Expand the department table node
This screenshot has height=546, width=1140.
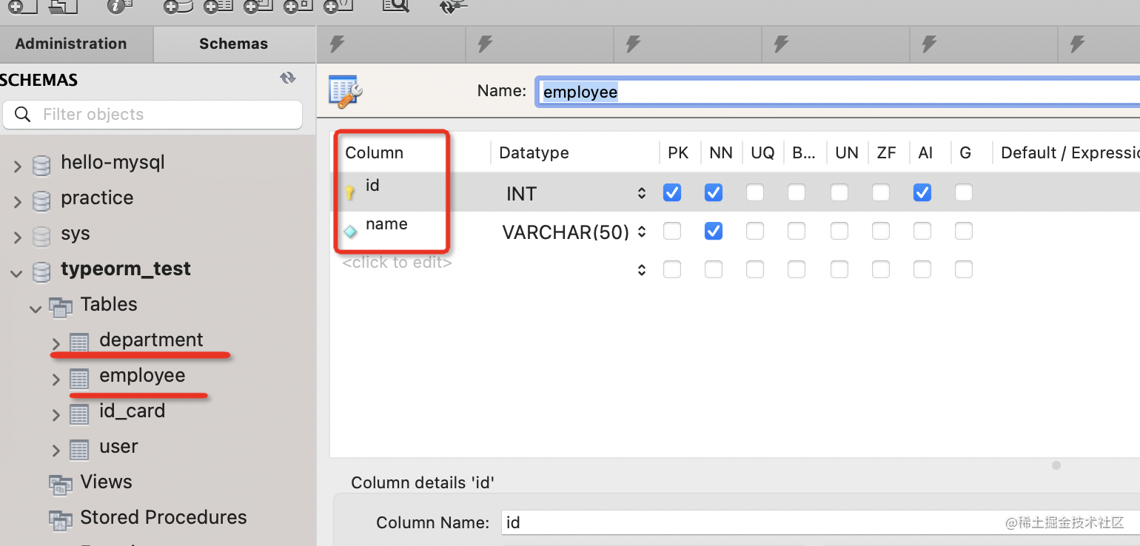56,343
